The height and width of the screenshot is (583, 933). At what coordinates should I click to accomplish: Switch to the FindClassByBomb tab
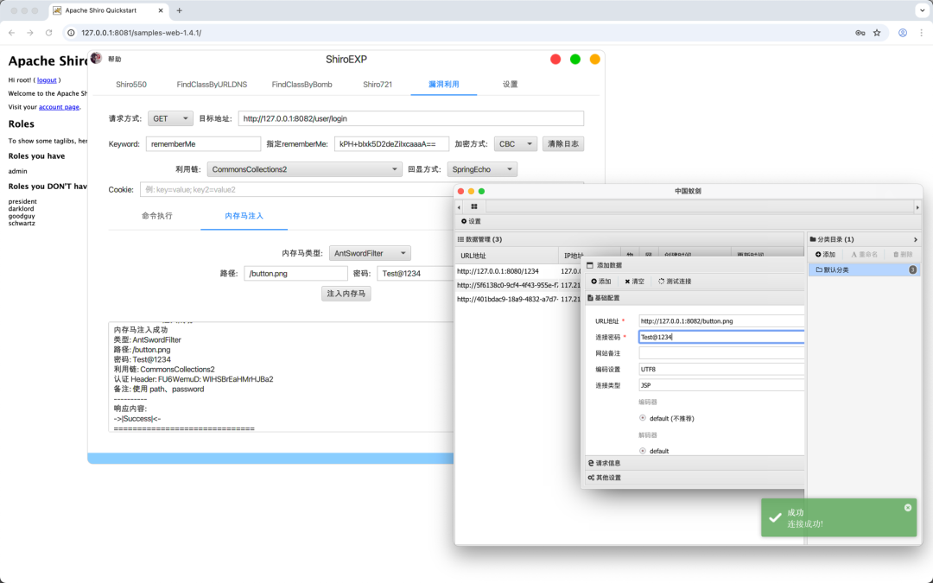pyautogui.click(x=301, y=85)
